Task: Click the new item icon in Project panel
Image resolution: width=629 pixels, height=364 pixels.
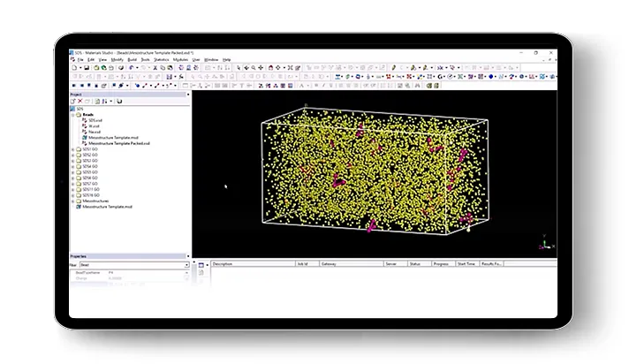Action: click(x=73, y=101)
